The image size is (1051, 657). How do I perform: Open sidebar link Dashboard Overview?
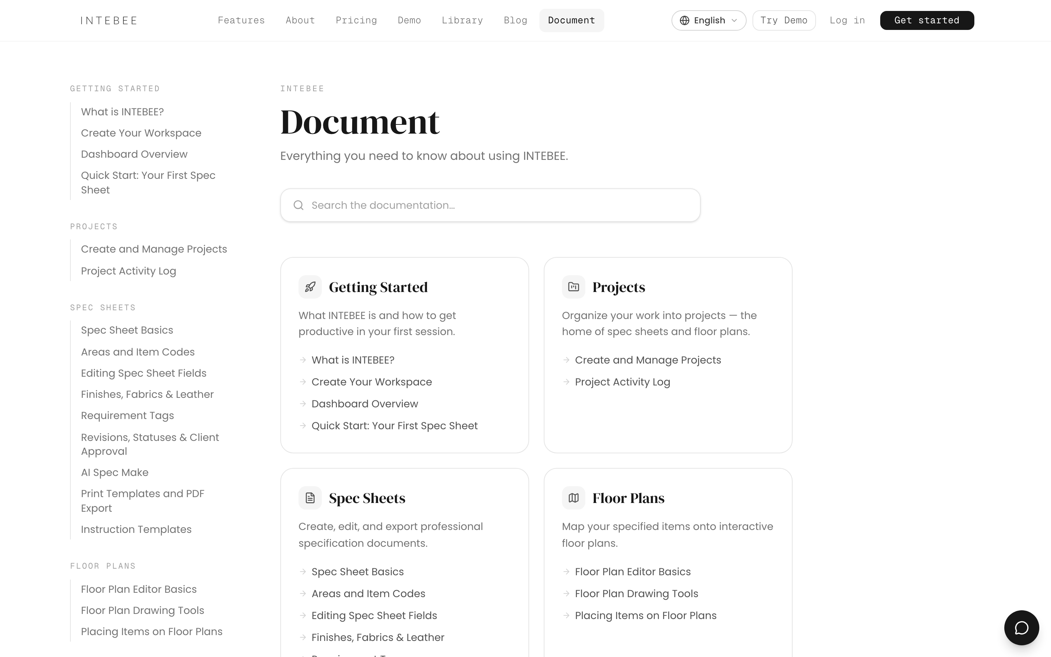point(134,154)
